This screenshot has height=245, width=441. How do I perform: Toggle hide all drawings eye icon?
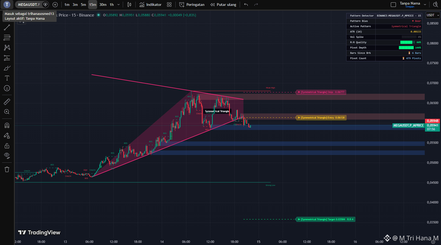(x=7, y=156)
